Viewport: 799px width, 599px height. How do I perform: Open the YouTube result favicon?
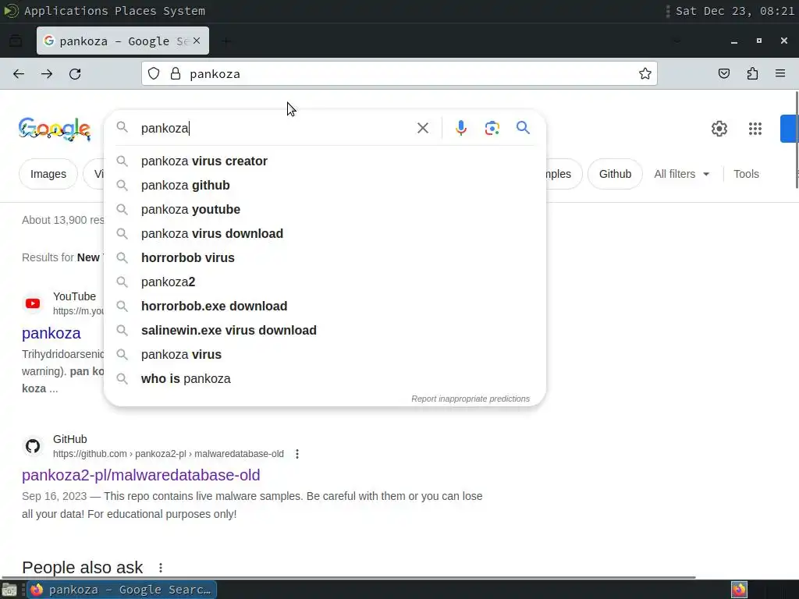coord(33,303)
